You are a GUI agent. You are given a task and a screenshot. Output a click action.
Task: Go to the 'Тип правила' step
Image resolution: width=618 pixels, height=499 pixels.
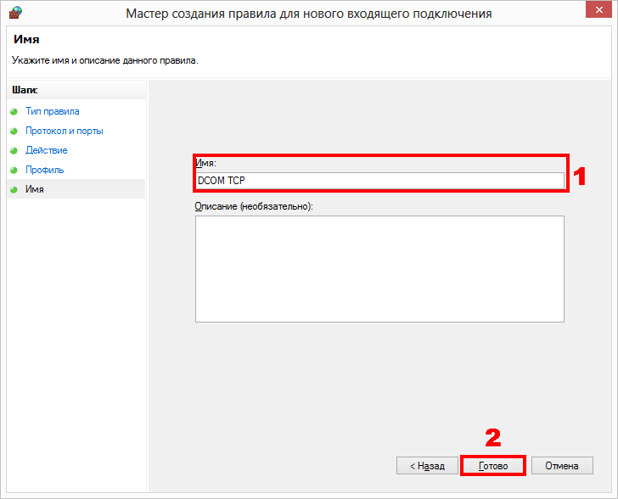53,111
